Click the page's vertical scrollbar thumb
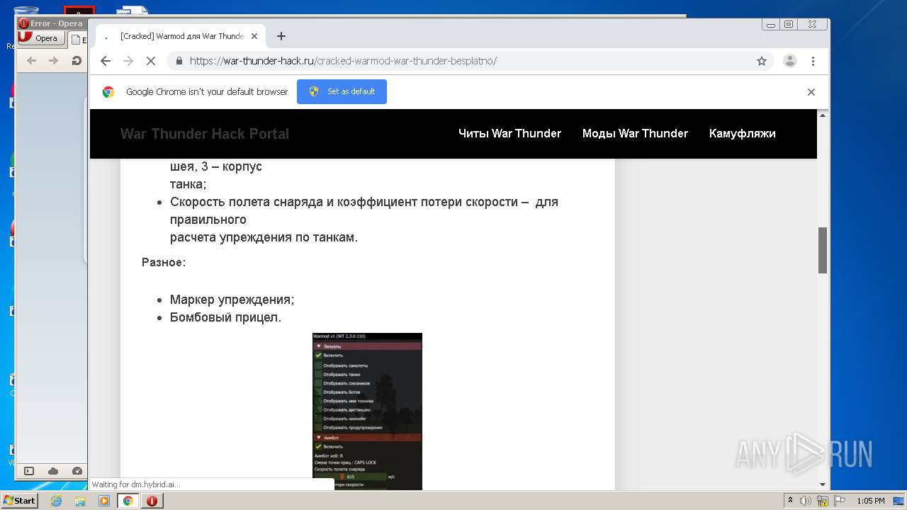Image resolution: width=907 pixels, height=510 pixels. [823, 250]
